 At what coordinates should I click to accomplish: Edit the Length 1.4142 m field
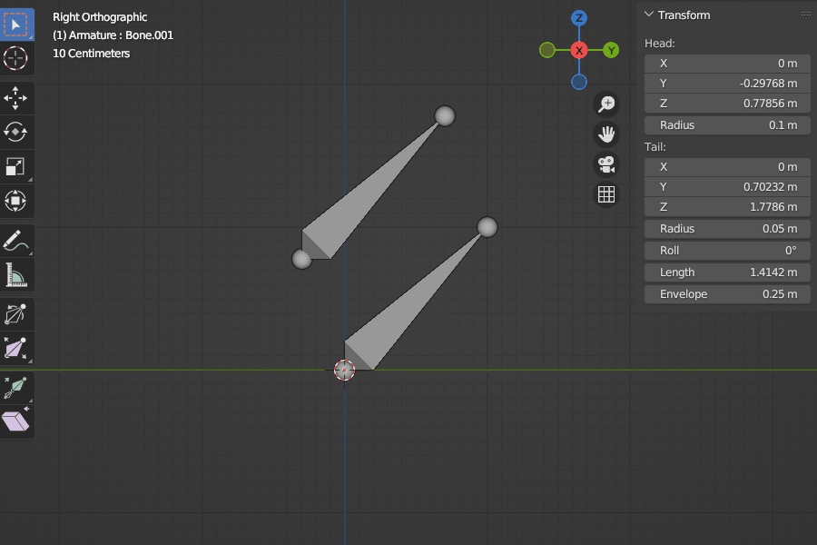click(727, 272)
